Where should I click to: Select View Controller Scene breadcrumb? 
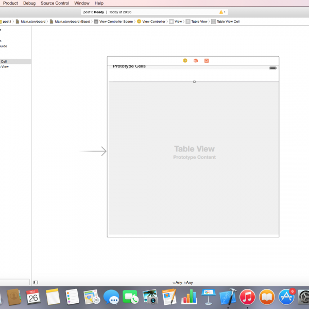(x=113, y=22)
